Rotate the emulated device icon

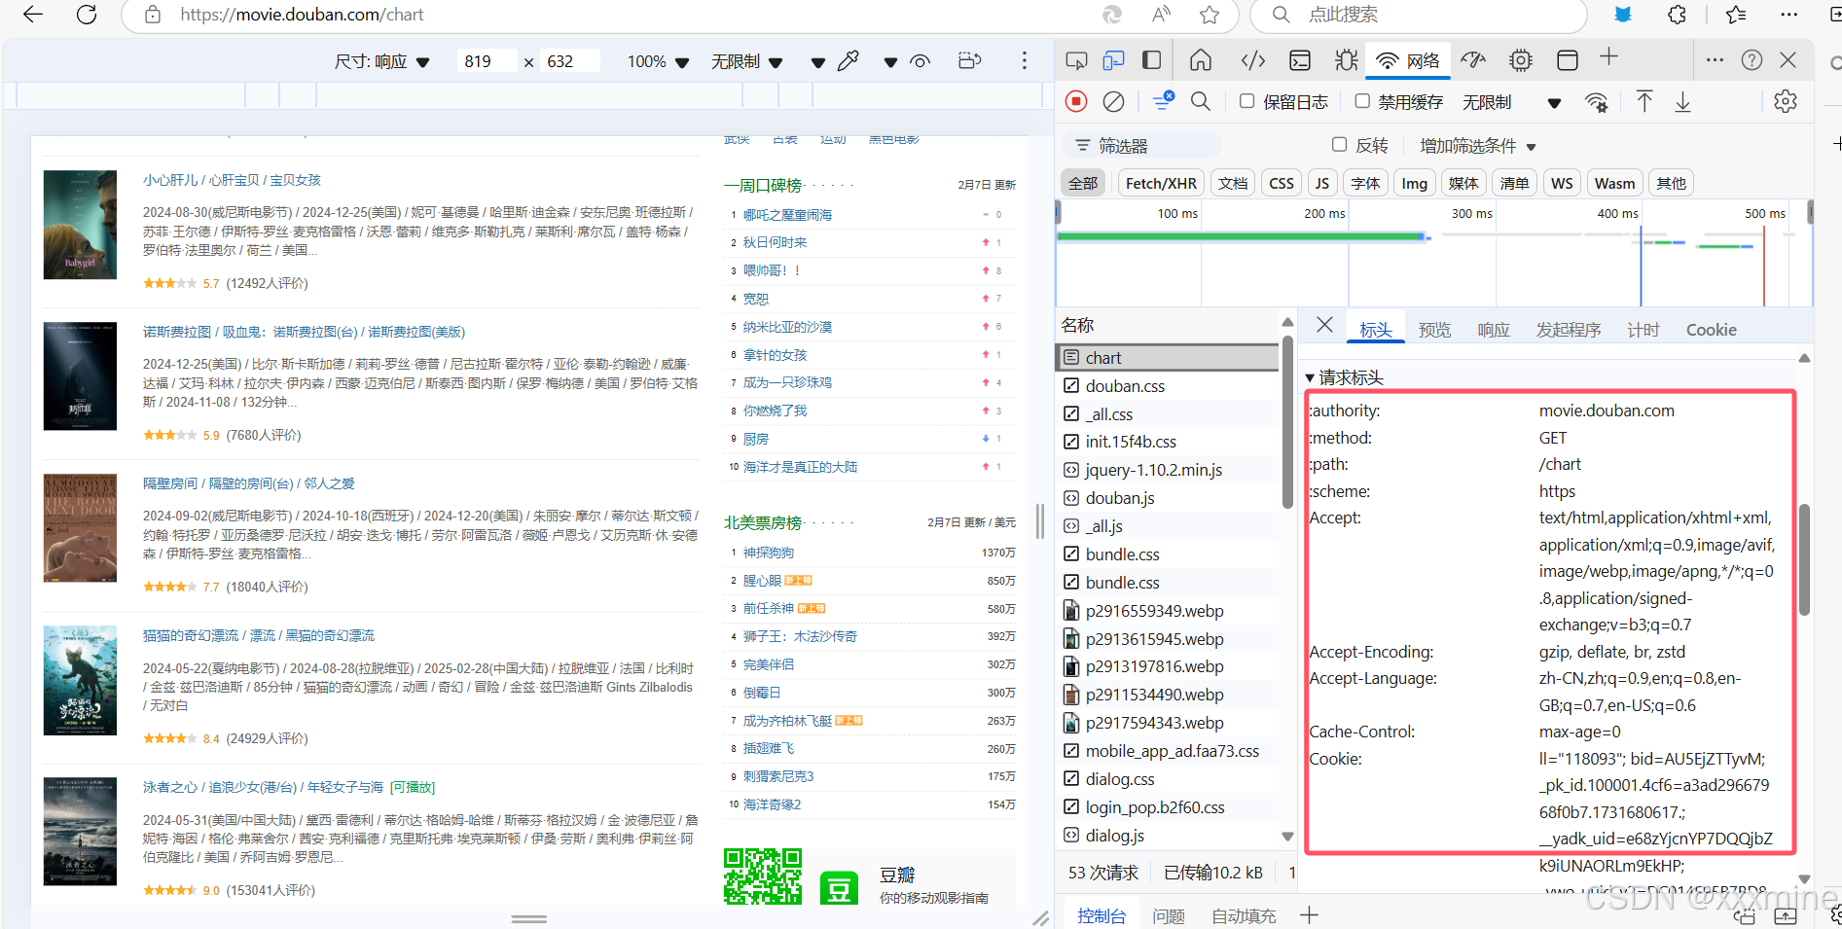click(x=969, y=61)
